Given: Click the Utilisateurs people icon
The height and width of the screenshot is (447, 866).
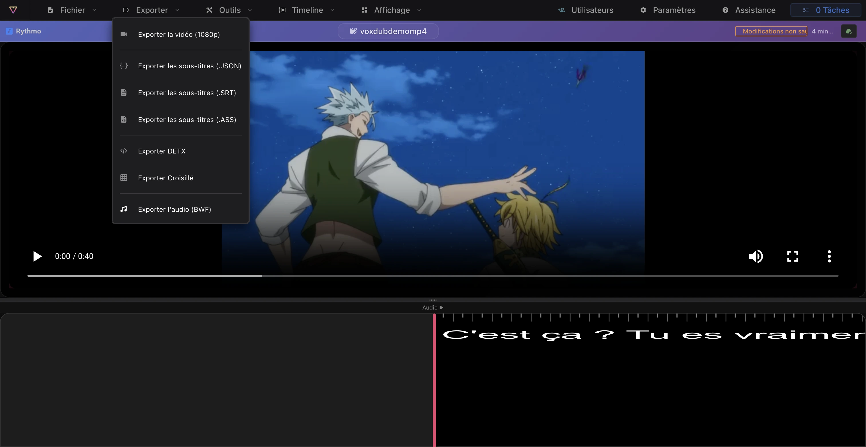Looking at the screenshot, I should (x=561, y=10).
